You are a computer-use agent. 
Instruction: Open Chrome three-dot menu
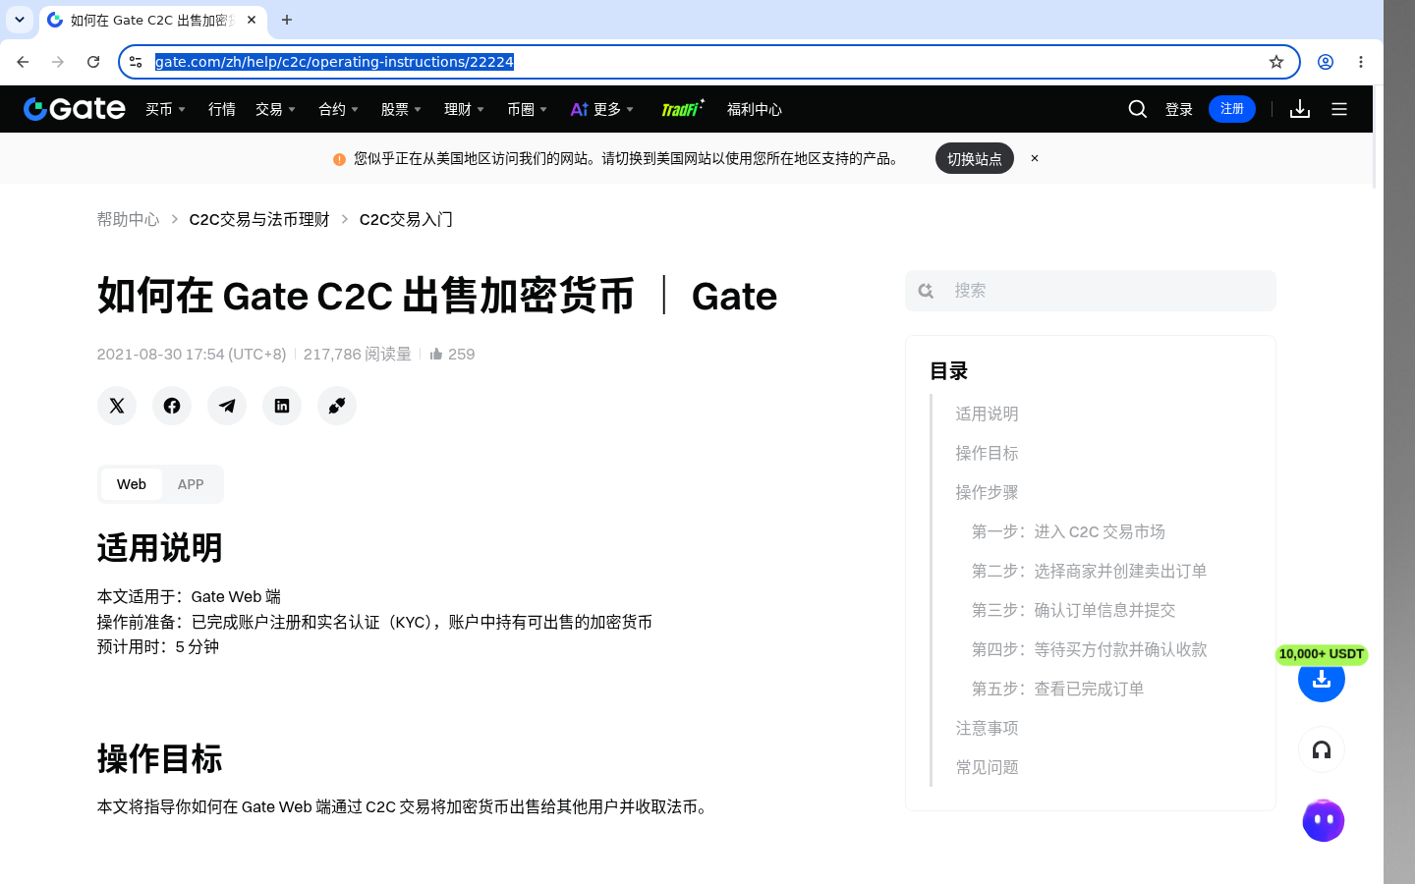click(x=1361, y=62)
